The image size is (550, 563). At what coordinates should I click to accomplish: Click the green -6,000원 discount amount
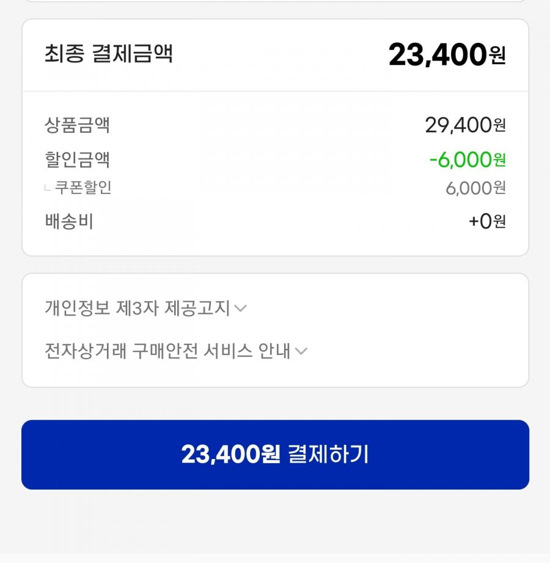(468, 160)
